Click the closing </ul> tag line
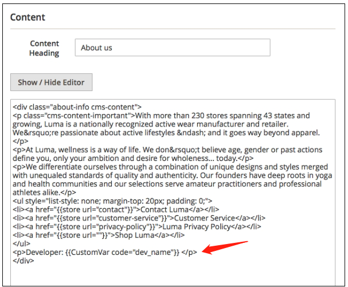Viewport: 348px width, 287px height. click(21, 243)
